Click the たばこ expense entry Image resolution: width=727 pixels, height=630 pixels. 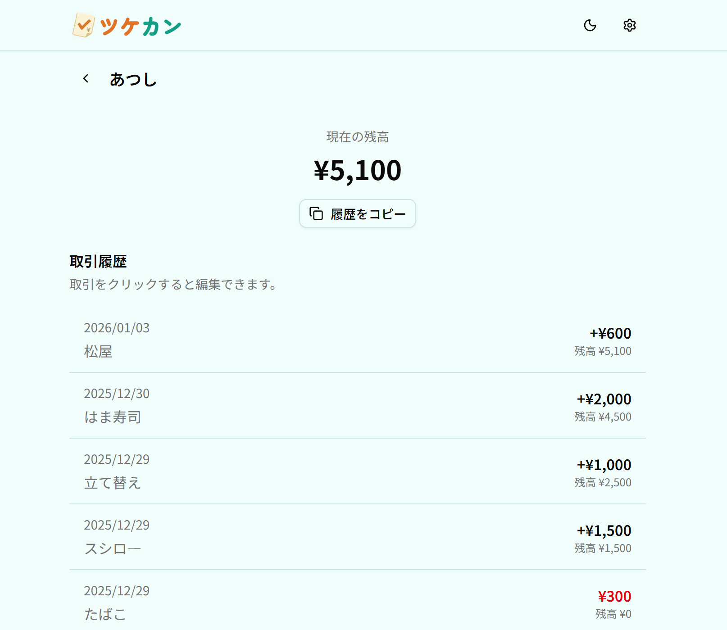357,603
